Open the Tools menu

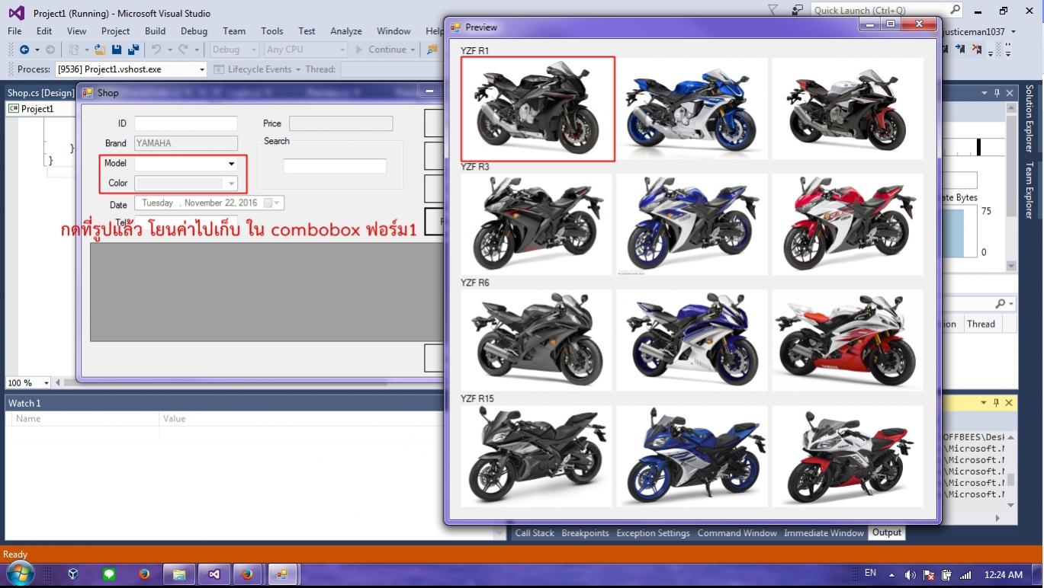pyautogui.click(x=271, y=31)
